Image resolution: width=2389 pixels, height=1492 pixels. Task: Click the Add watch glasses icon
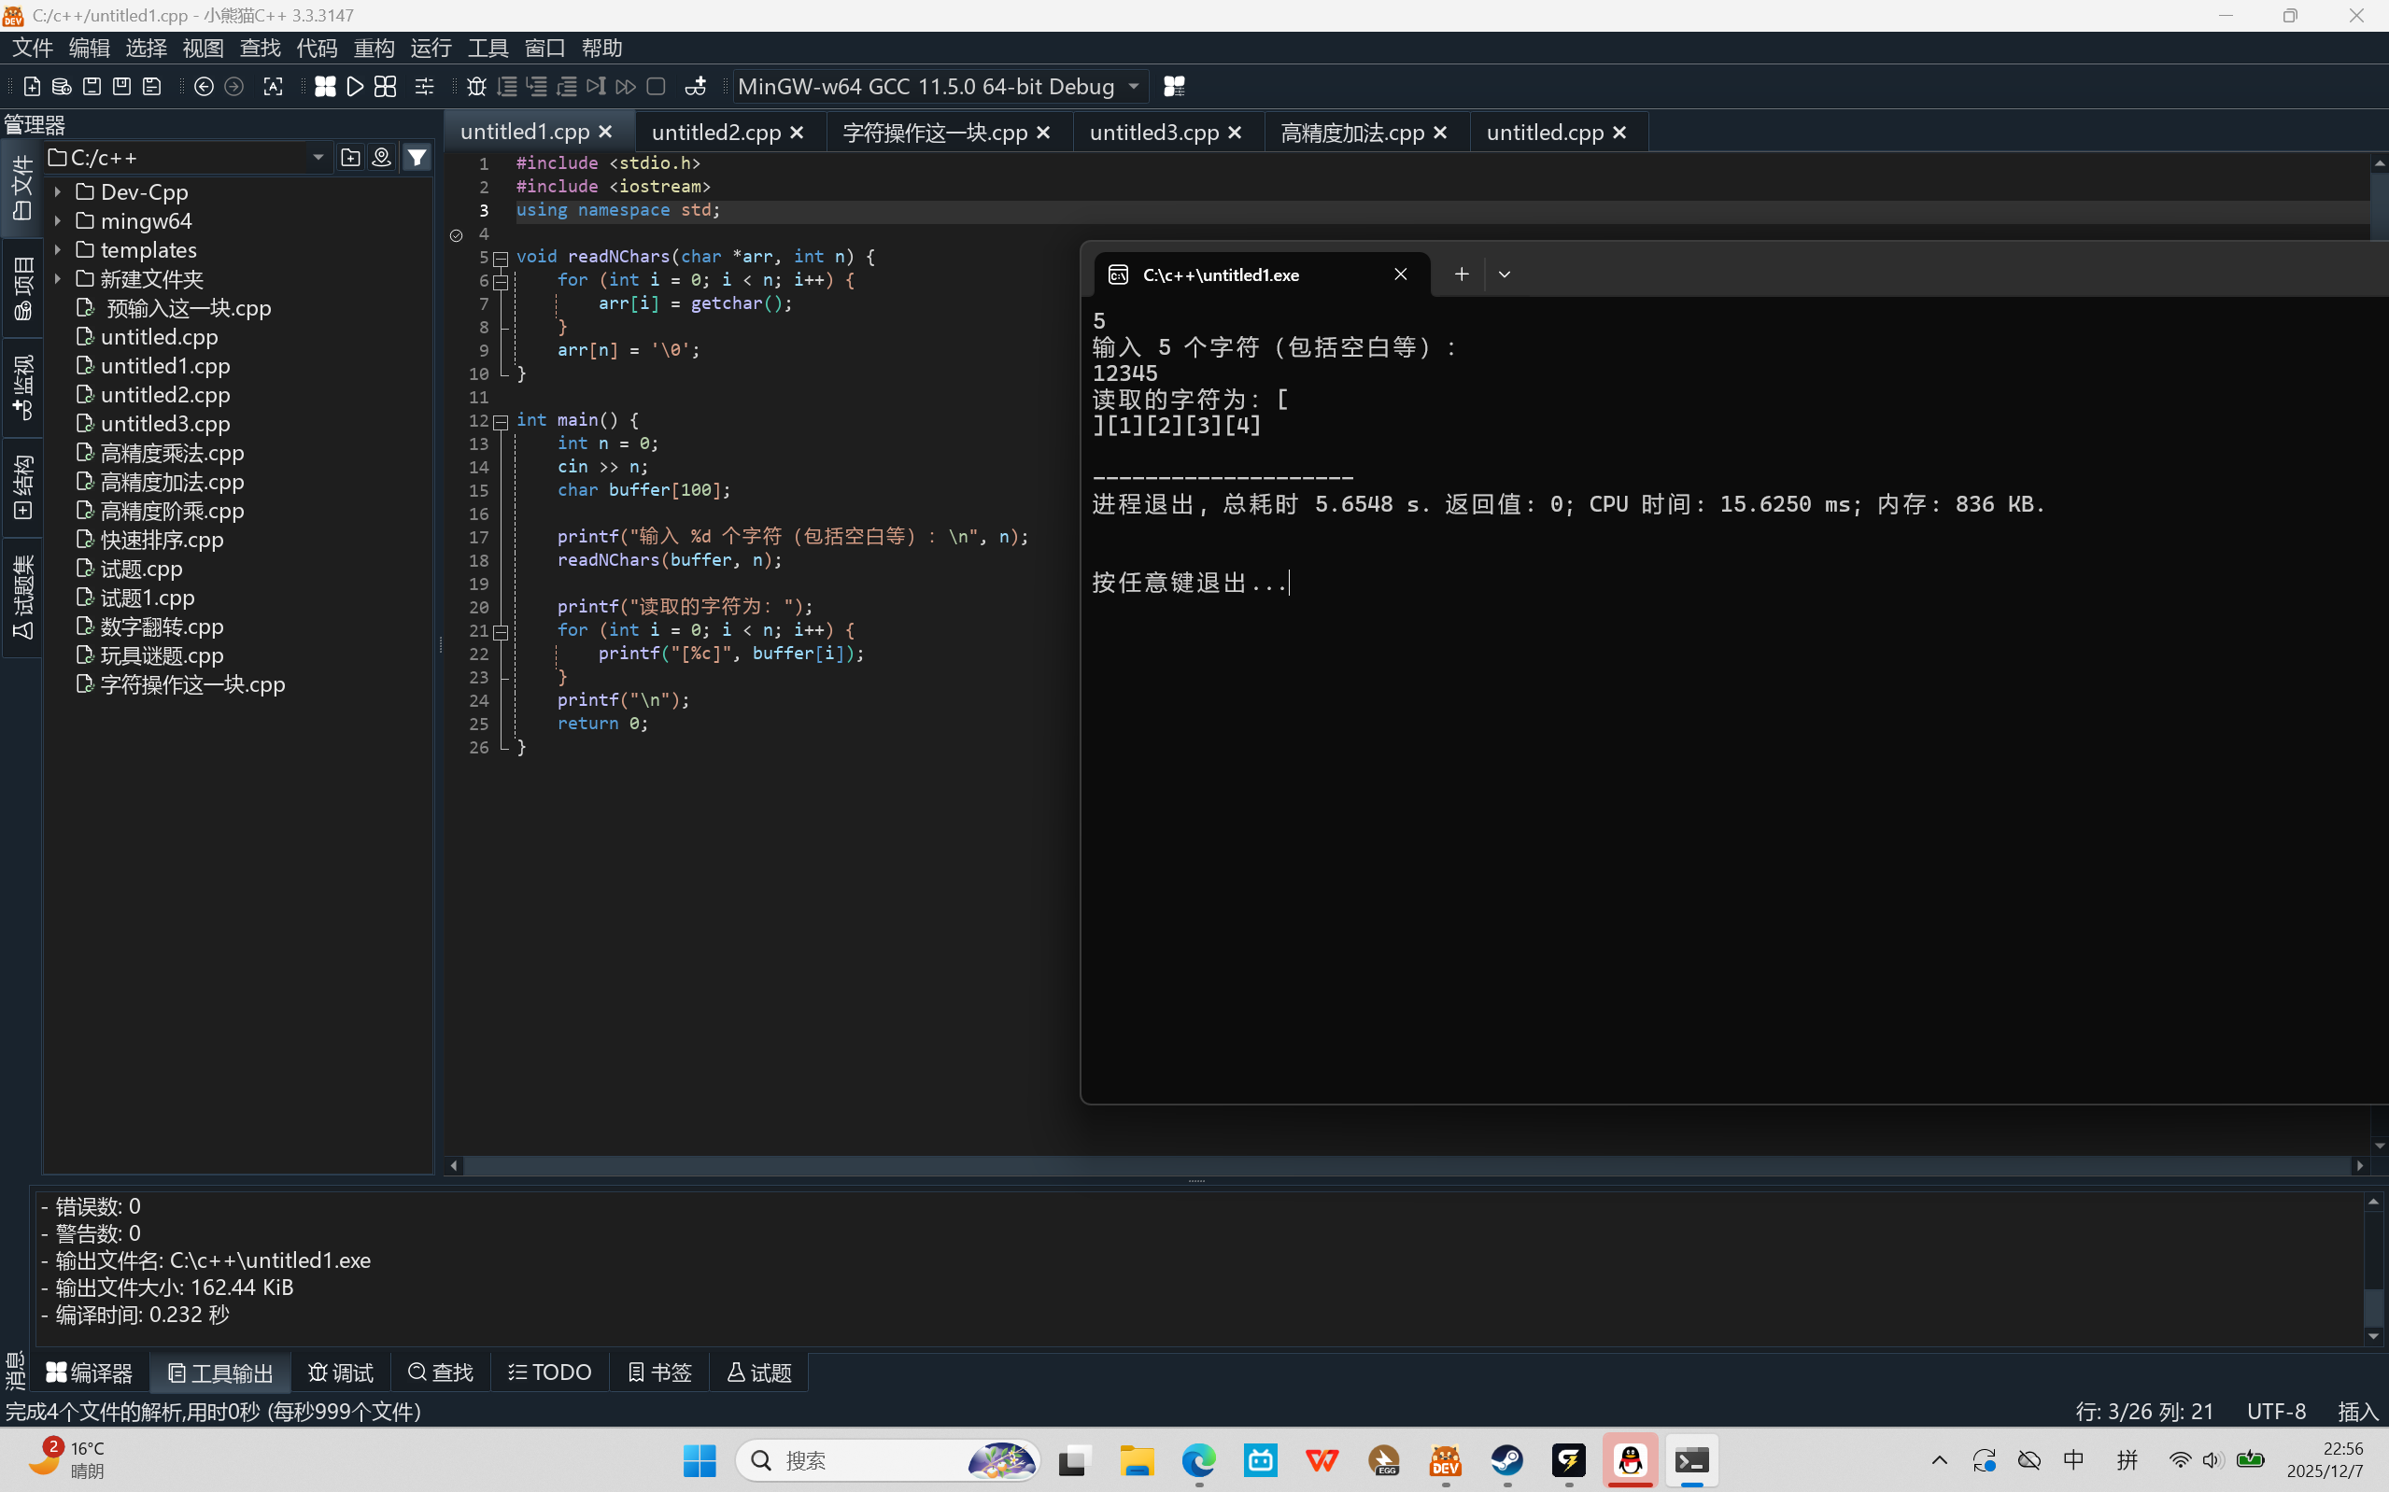pos(696,87)
